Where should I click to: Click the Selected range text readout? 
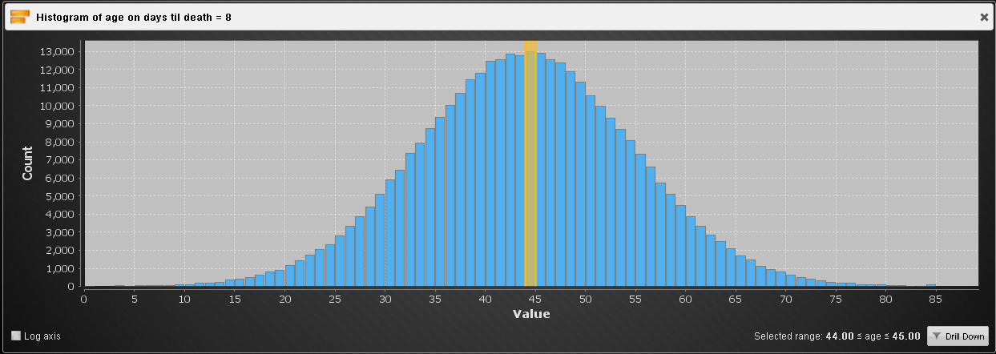point(837,336)
